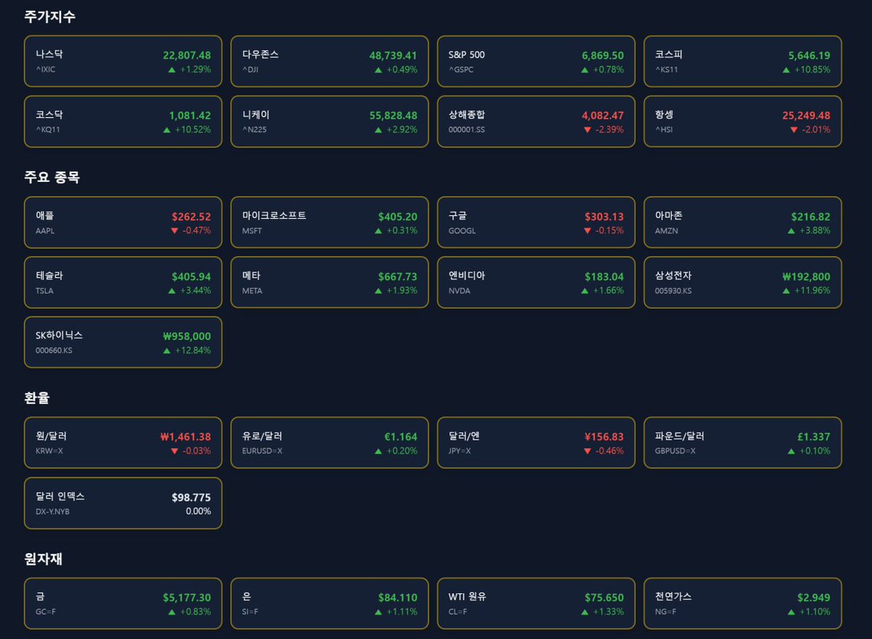
Task: View the 니케이 ^N225 card
Action: click(x=329, y=121)
